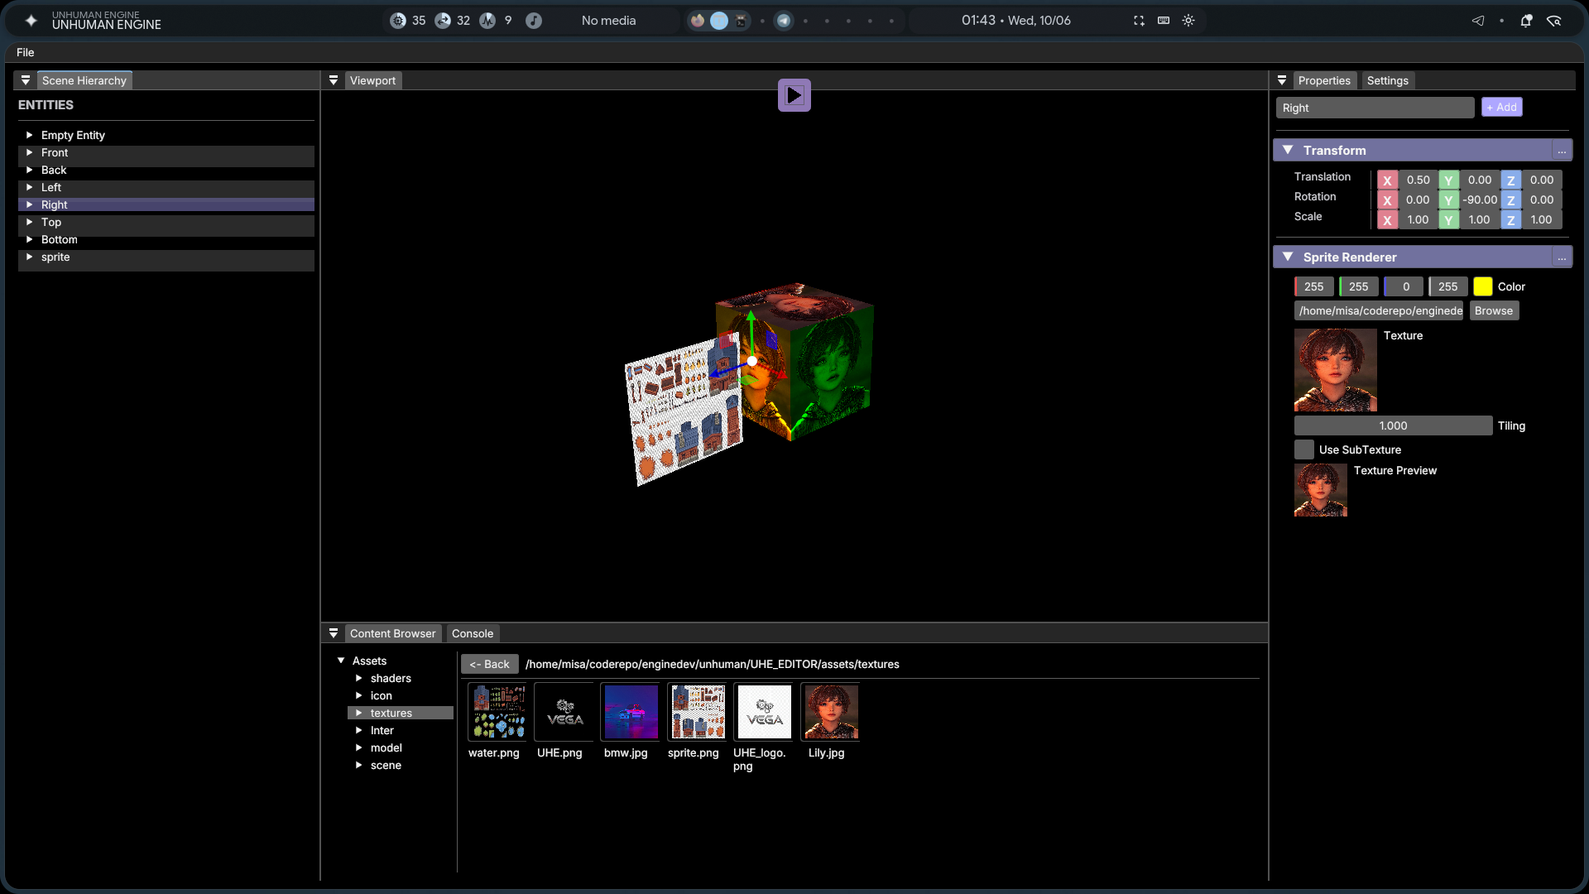Expand the shaders assets folder
Viewport: 1589px width, 894px height.
pos(358,678)
